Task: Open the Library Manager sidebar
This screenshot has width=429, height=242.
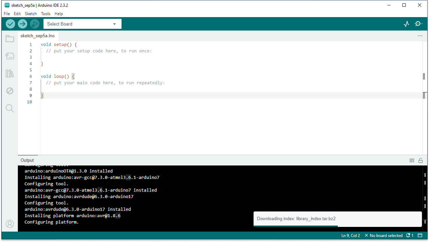Action: (10, 74)
